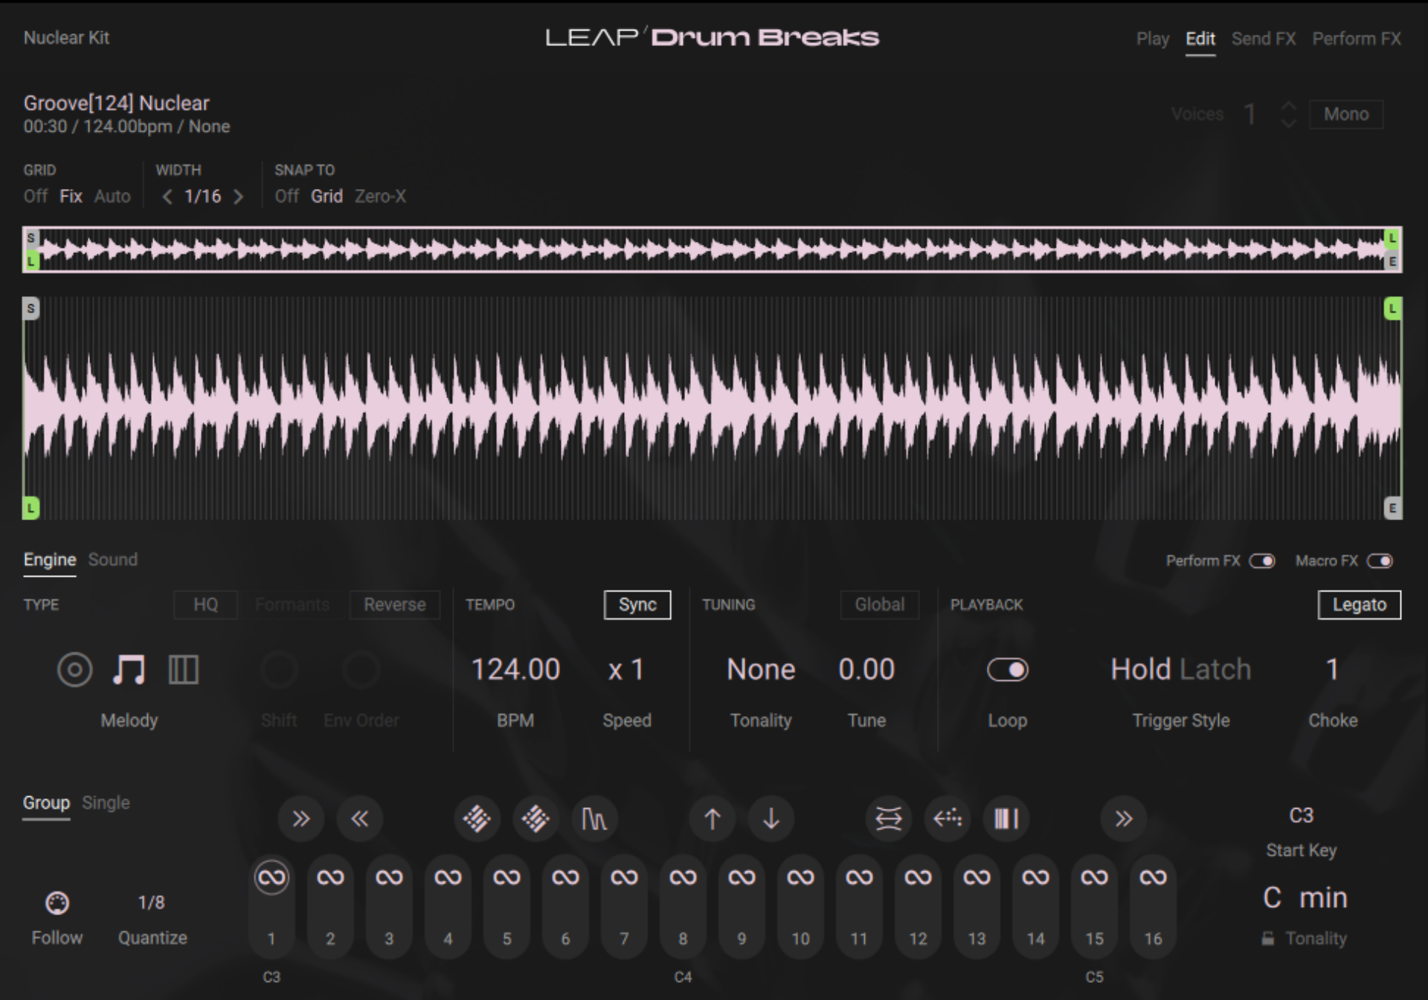Click the stretch icon in the slice toolbar
The image size is (1428, 1000).
pyautogui.click(x=888, y=818)
